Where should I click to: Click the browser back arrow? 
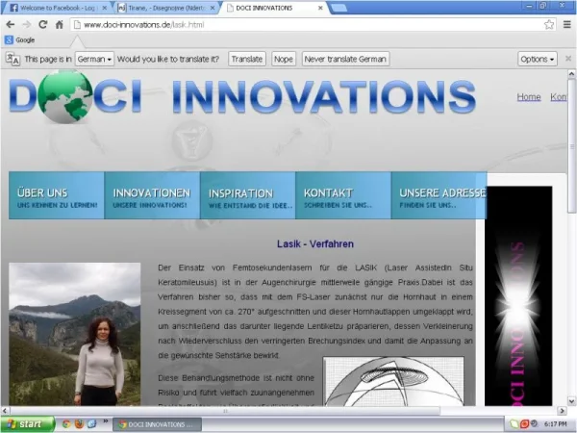11,24
